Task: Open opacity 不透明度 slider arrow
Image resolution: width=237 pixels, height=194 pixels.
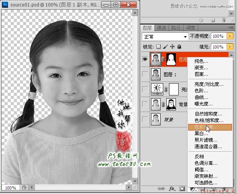Action: pos(230,36)
